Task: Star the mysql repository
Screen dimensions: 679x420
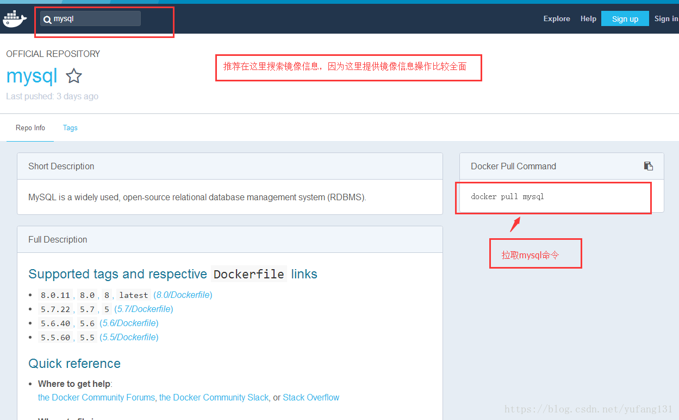Action: [73, 76]
